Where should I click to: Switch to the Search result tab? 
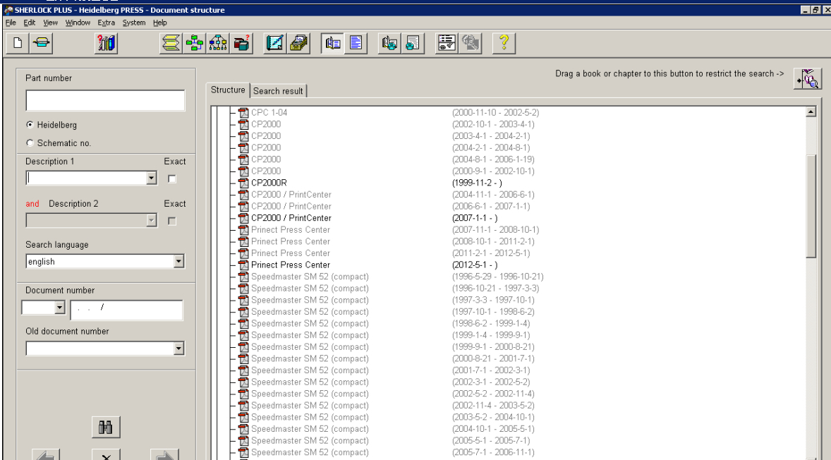[278, 91]
